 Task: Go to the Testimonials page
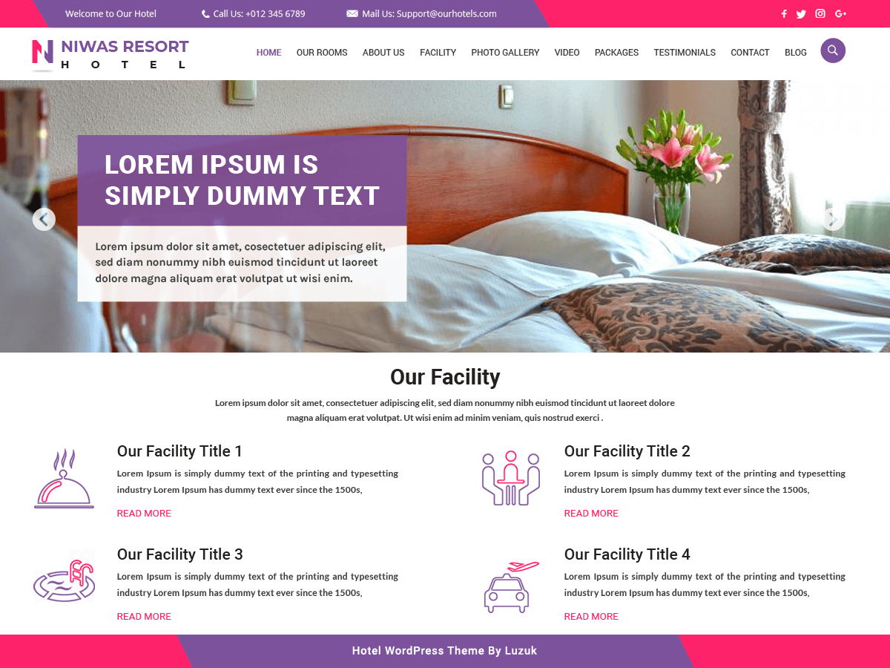click(685, 53)
